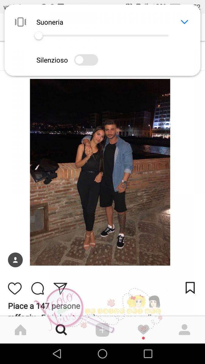The width and height of the screenshot is (205, 364).
Task: View the 'Piace a 147 persone' likes list
Action: (44, 306)
